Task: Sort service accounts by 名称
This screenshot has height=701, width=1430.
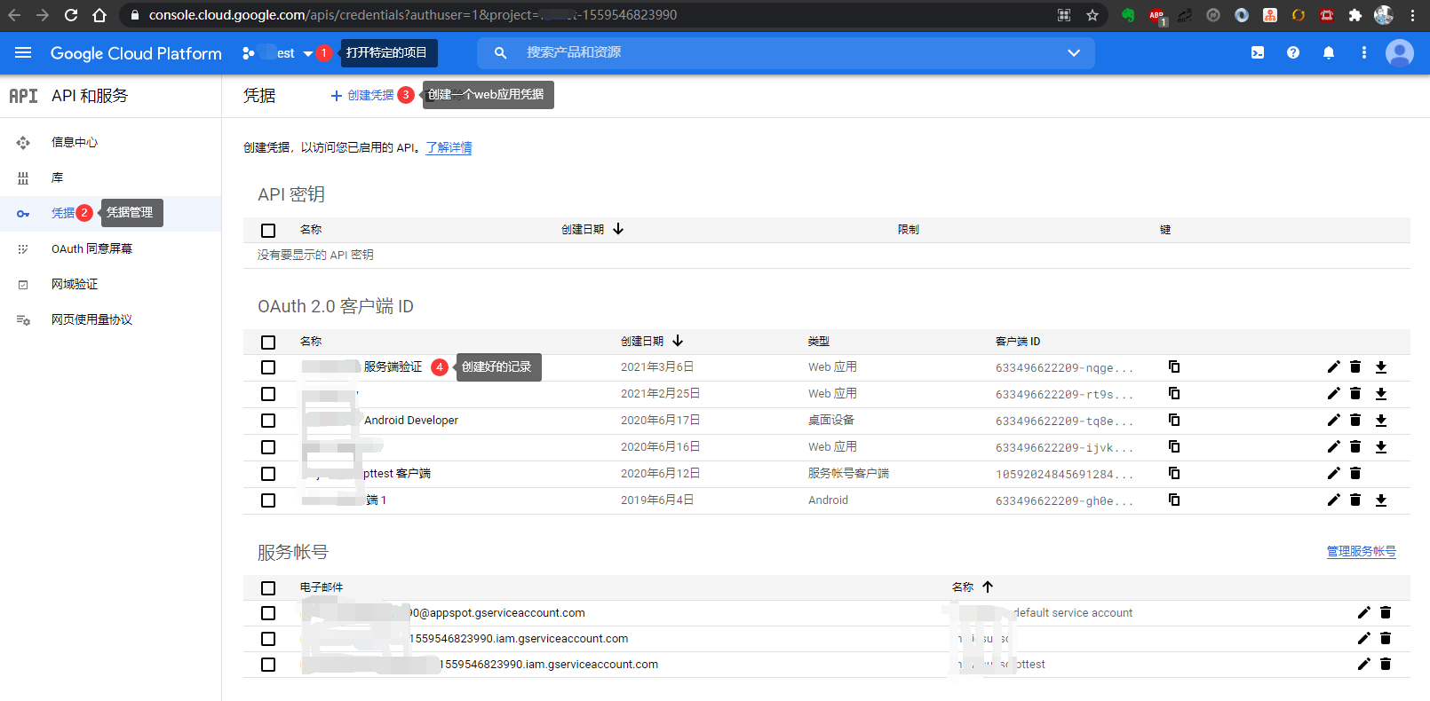Action: point(973,587)
